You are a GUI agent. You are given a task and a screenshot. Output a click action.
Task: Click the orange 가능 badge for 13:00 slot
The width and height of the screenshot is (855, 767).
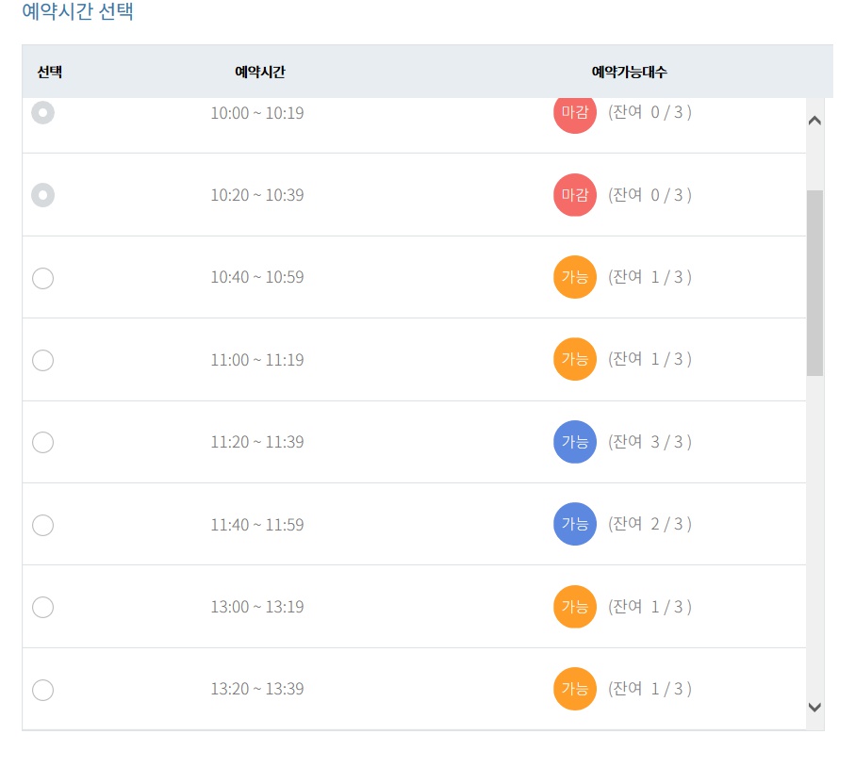pyautogui.click(x=575, y=607)
